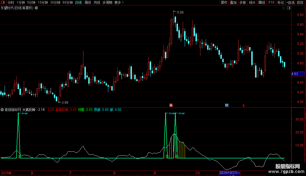
Task: Click the green 预警: 0.00 label
Action: (85, 110)
